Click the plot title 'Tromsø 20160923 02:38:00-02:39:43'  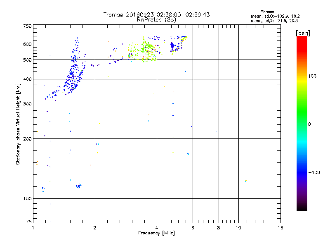(156, 14)
